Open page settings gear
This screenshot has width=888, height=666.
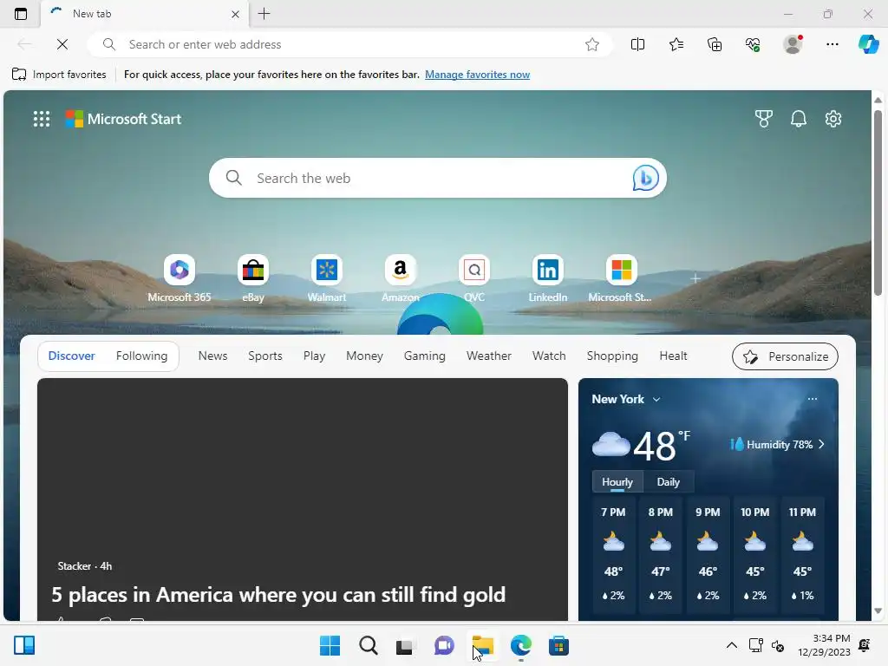click(833, 119)
